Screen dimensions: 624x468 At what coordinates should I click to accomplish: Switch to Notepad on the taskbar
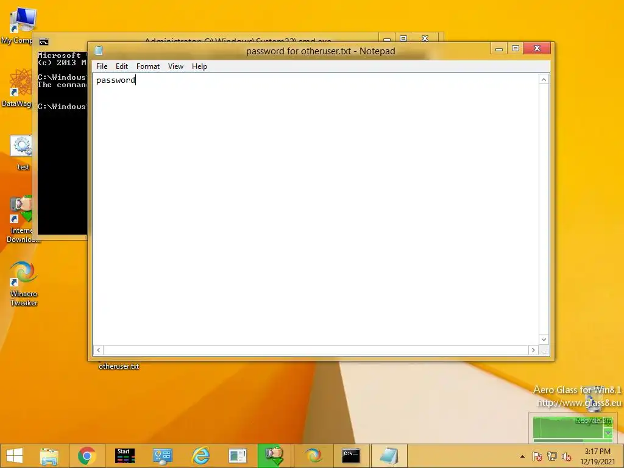[389, 456]
